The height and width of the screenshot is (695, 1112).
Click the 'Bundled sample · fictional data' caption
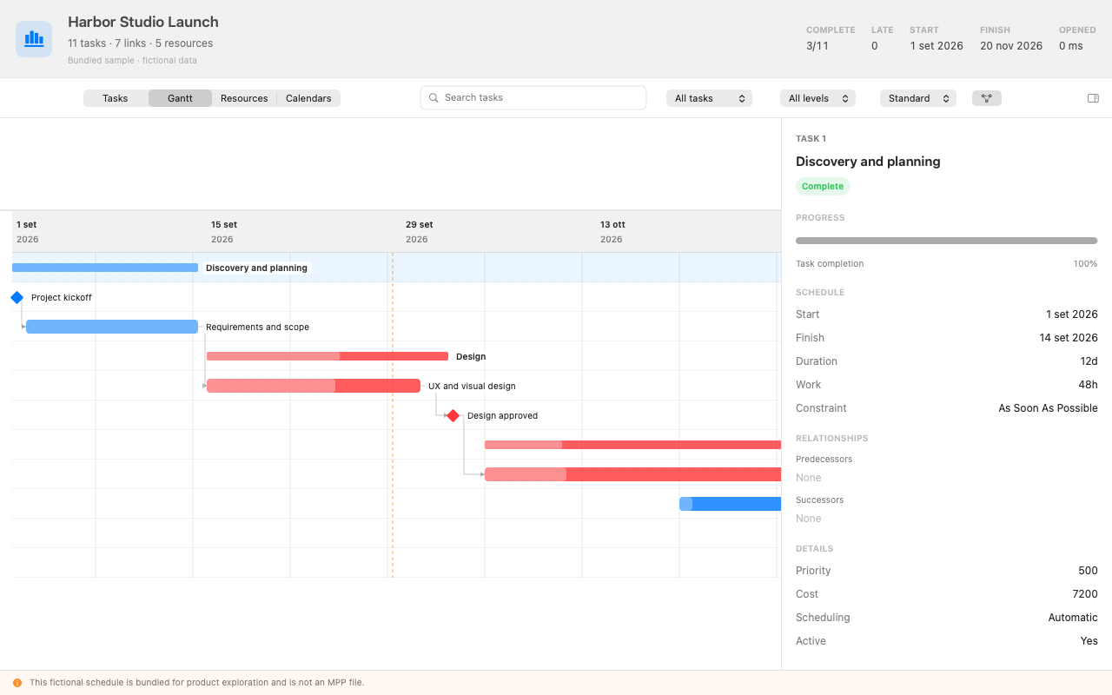tap(132, 61)
